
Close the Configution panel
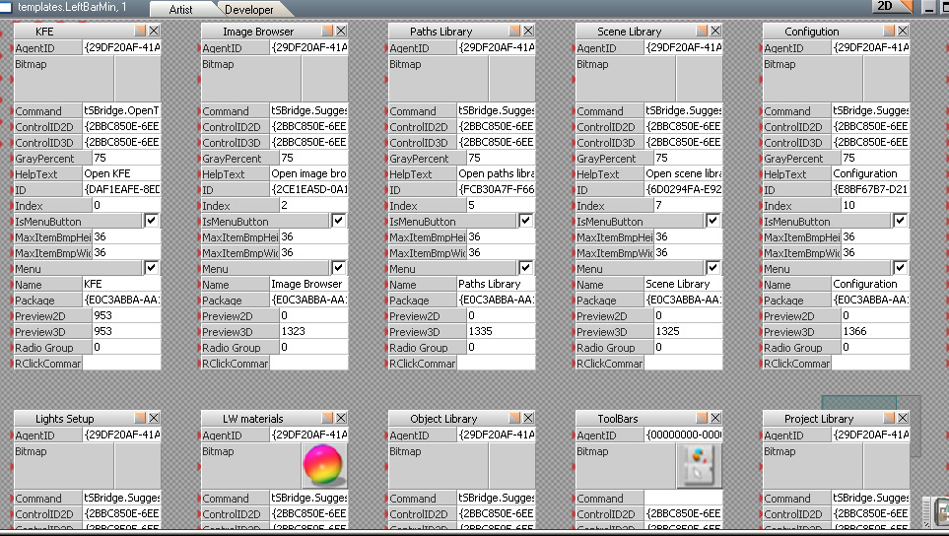click(x=903, y=31)
